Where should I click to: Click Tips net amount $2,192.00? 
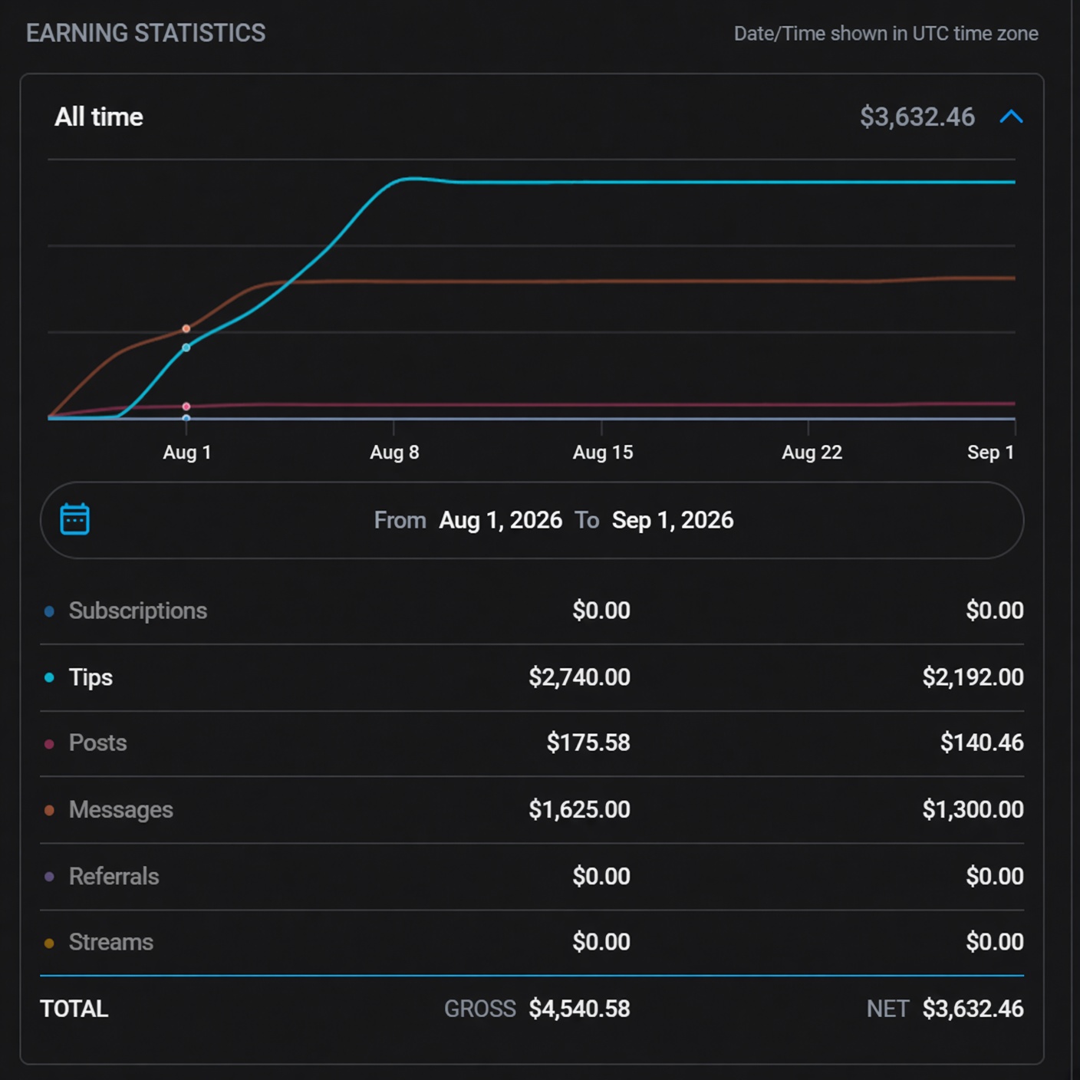tap(973, 677)
